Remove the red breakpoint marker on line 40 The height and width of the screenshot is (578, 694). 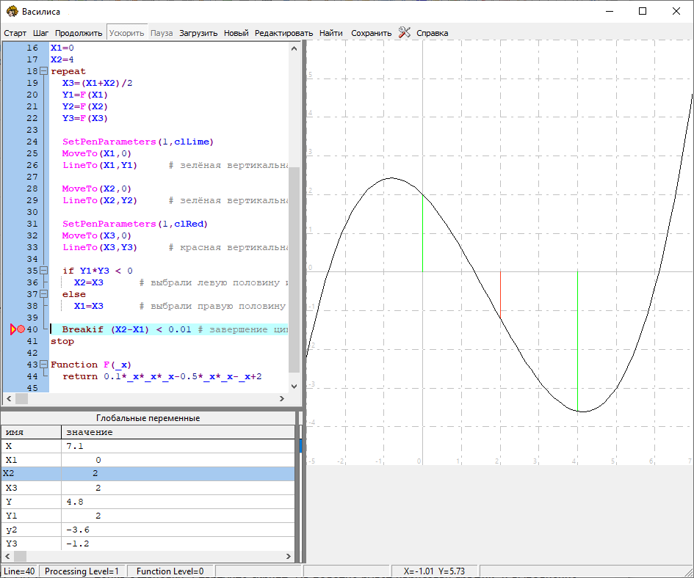pos(21,330)
